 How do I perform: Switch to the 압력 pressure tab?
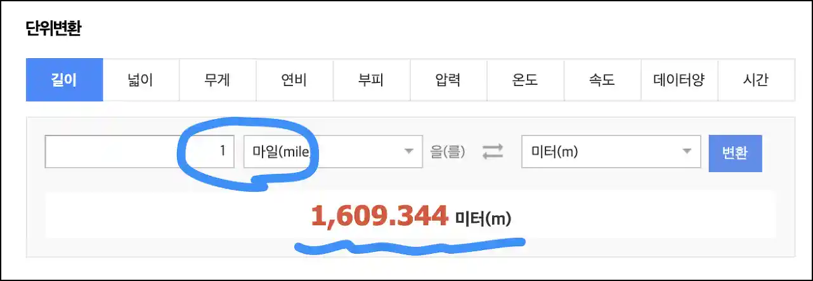pyautogui.click(x=448, y=80)
